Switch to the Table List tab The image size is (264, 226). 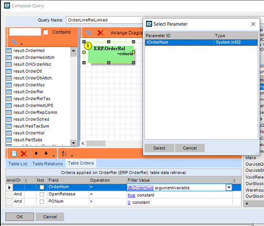[x=18, y=164]
